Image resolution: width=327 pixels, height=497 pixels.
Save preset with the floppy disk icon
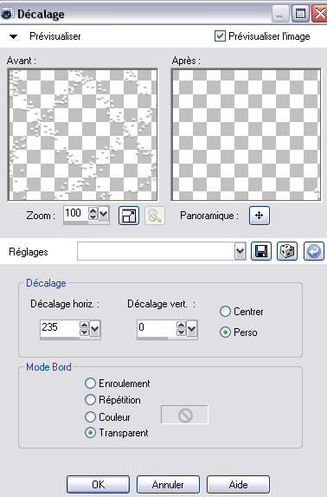coord(261,251)
